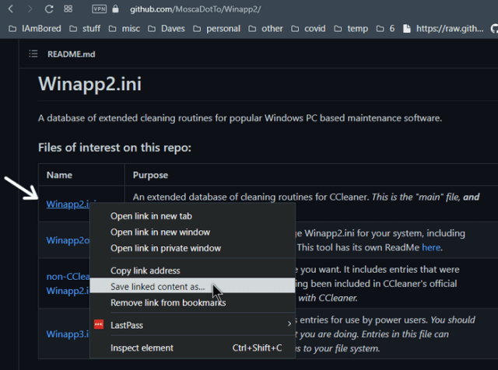Click the browser forward arrow
This screenshot has height=370, width=498.
click(x=30, y=9)
